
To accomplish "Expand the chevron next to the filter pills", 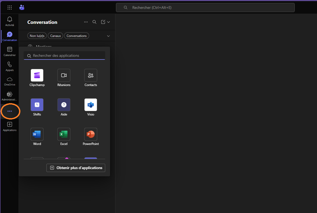I will 108,36.
